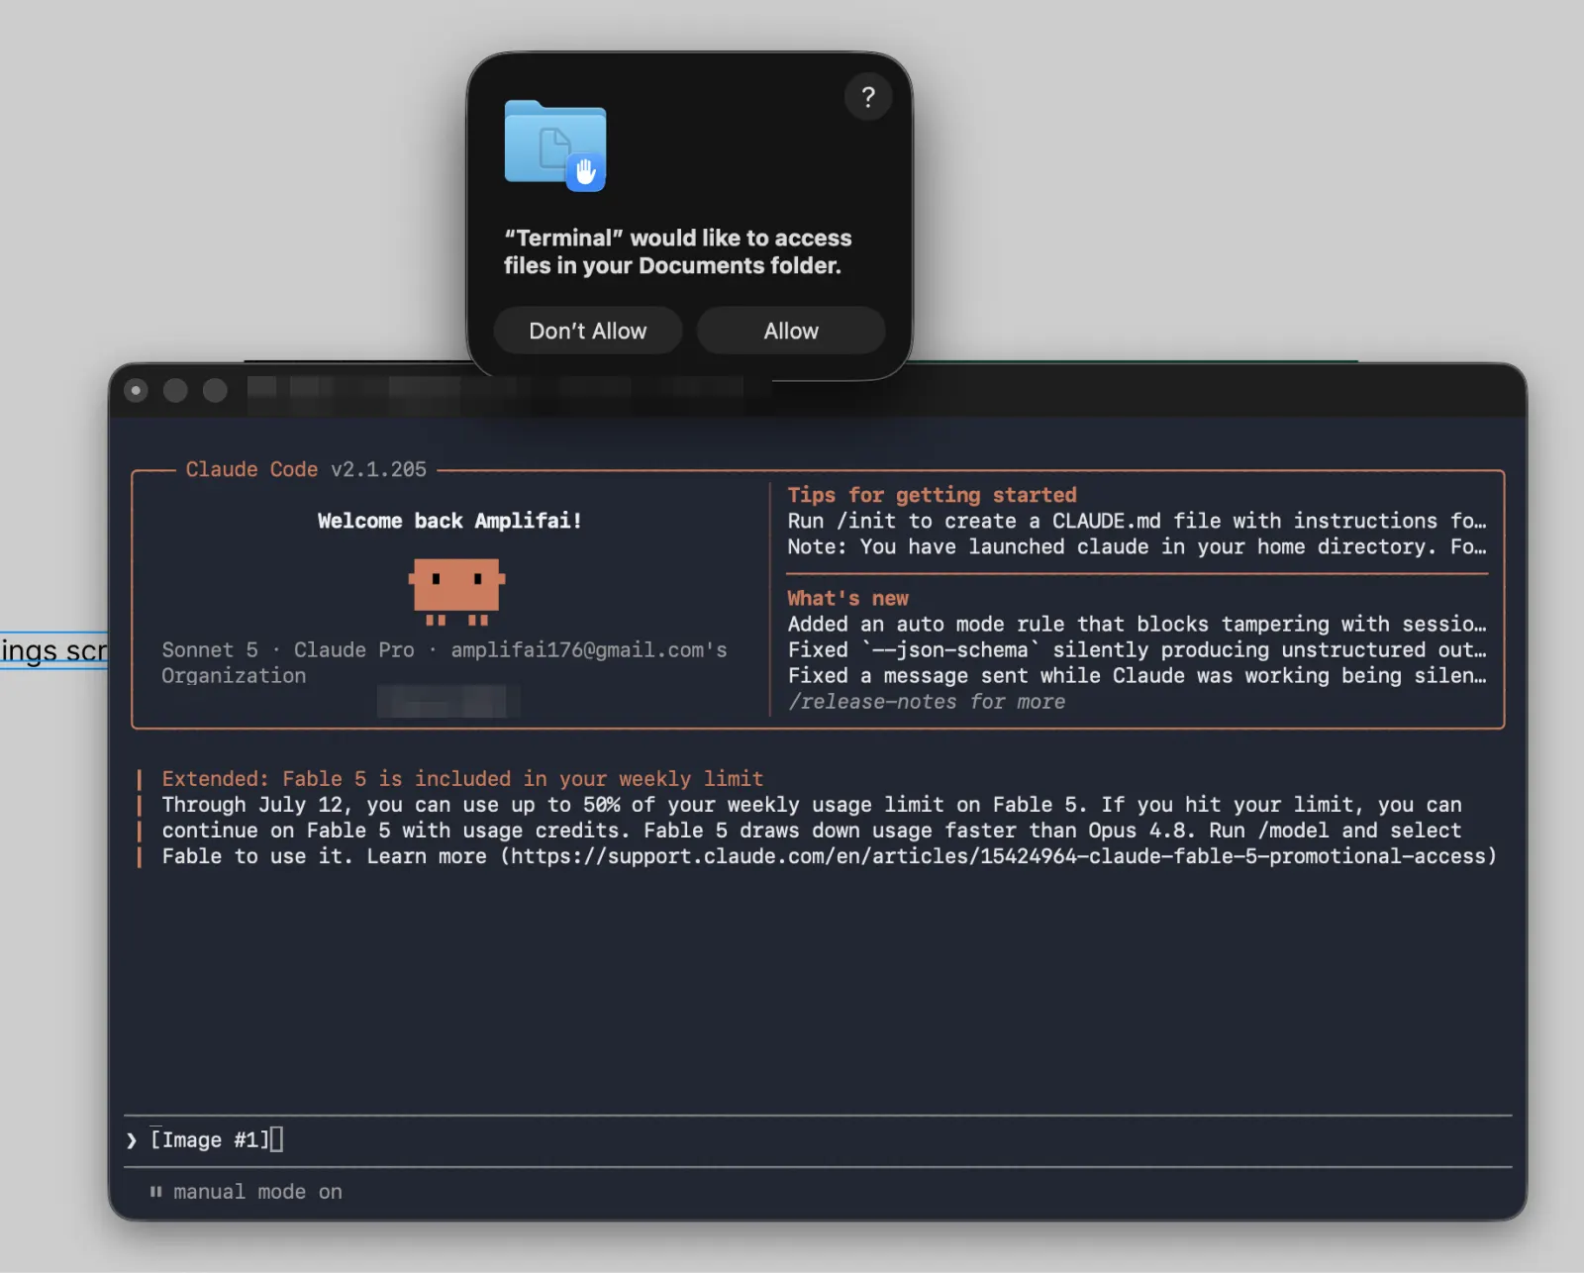The image size is (1584, 1273).
Task: Click Don't Allow in the permission dialog
Action: pyautogui.click(x=588, y=331)
